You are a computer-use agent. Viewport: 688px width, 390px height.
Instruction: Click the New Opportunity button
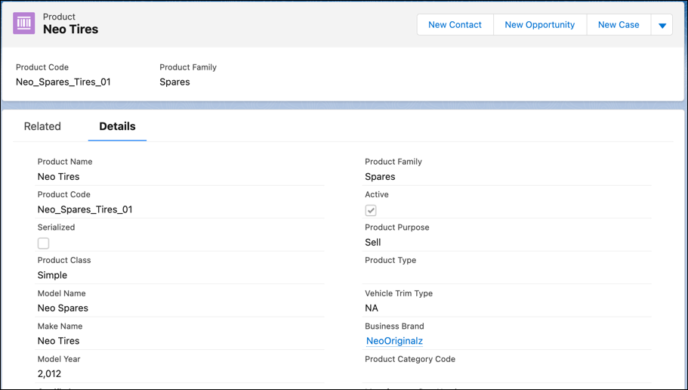(x=540, y=25)
